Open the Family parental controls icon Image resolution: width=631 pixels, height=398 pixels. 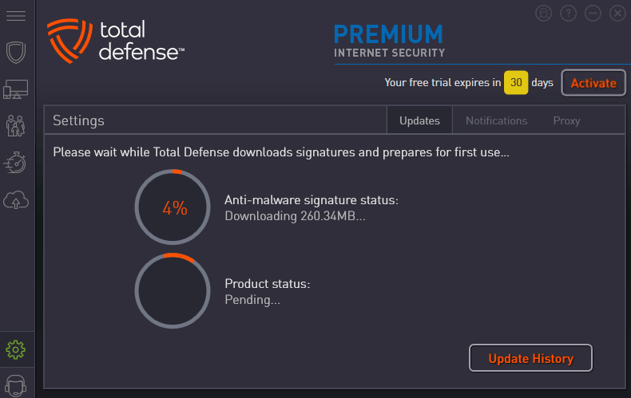(x=16, y=125)
